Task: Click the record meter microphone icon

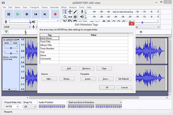Action: 82,12
